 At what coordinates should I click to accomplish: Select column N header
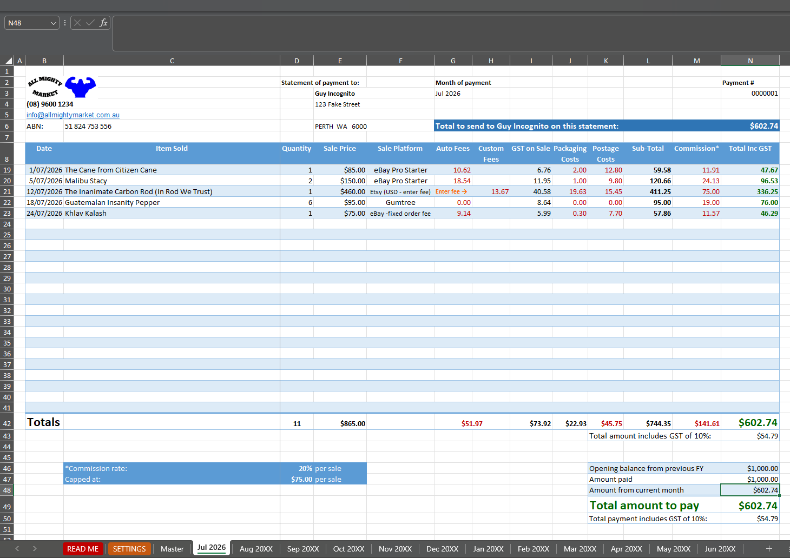750,61
